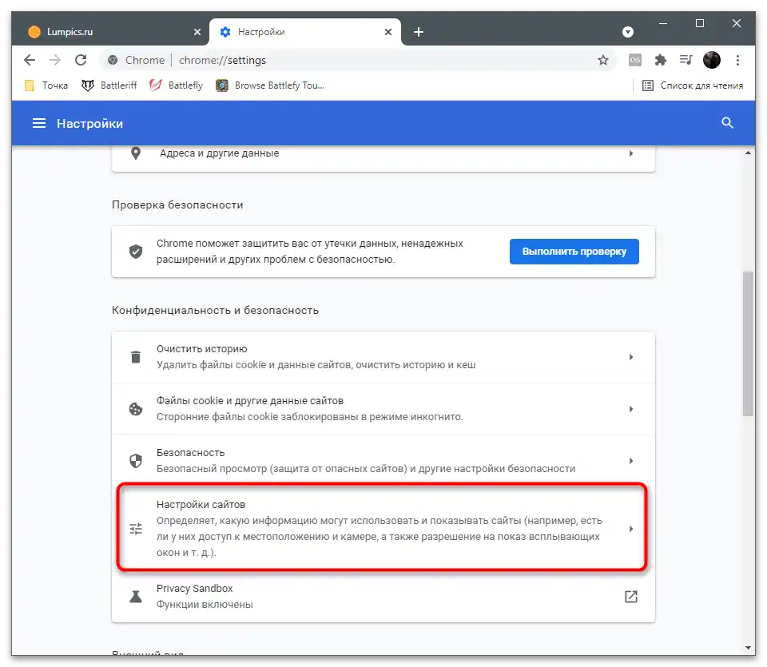Viewport: 767px width, 667px height.
Task: Click arrow on Файлы cookie row
Action: (631, 409)
